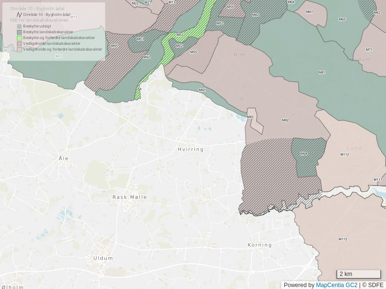Click the M94 area label
This screenshot has width=386, height=289.
coord(304,154)
